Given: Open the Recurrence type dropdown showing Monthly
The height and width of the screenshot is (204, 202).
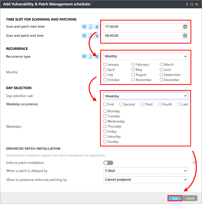Looking at the screenshot, I should [x=146, y=57].
